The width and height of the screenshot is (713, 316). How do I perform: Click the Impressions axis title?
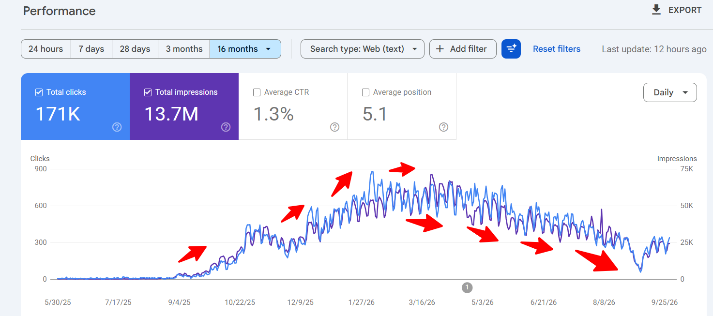click(x=677, y=159)
